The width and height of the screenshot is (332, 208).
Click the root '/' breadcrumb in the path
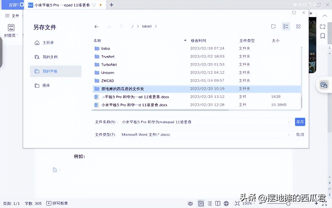[x=132, y=26]
